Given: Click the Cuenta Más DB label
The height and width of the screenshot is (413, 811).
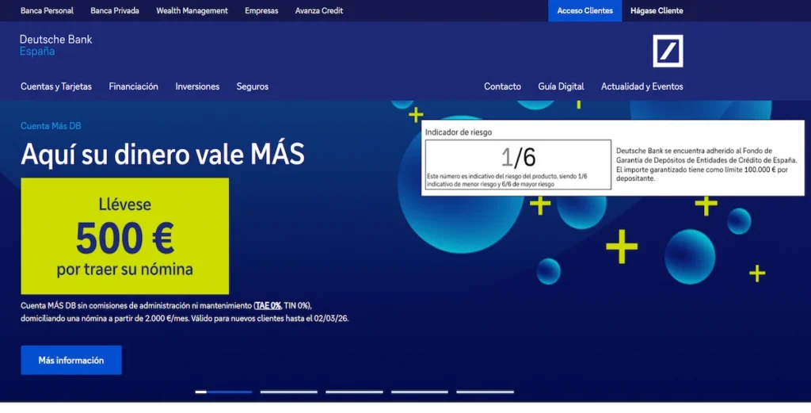Looking at the screenshot, I should pos(51,126).
